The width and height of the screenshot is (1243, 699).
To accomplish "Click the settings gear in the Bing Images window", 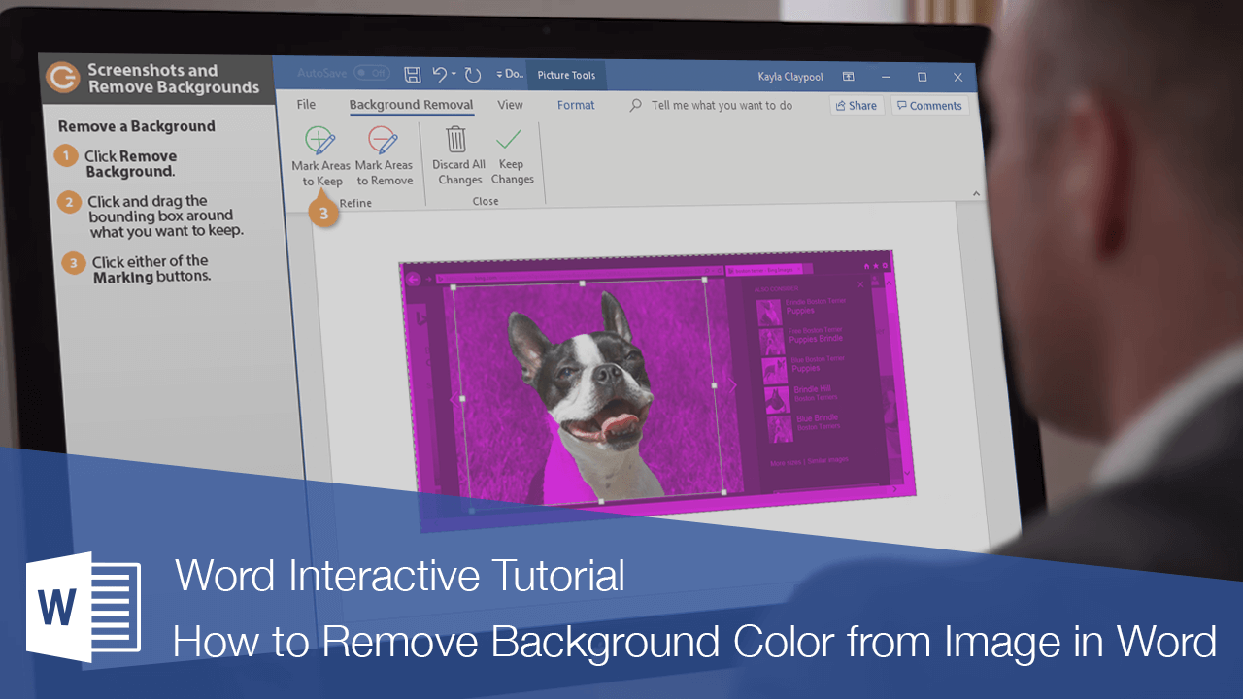I will coord(885,266).
